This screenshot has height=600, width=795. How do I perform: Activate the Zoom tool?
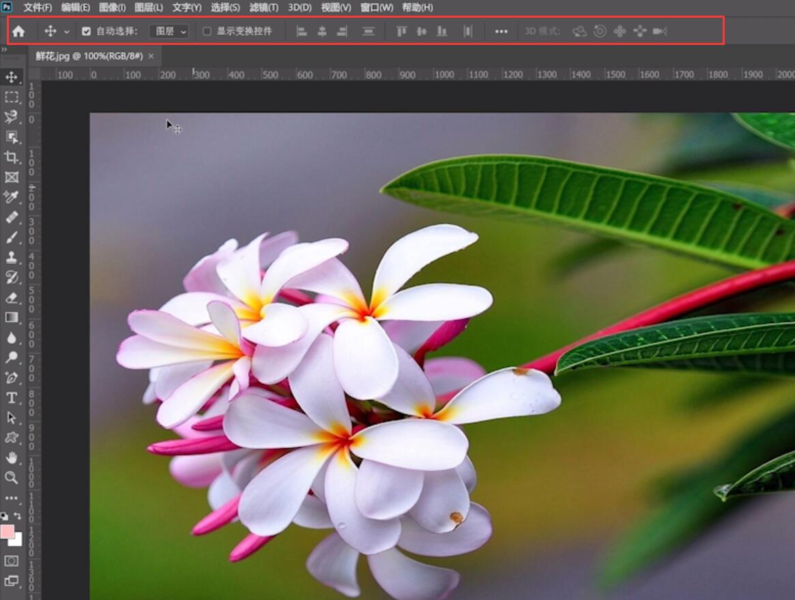[x=11, y=477]
